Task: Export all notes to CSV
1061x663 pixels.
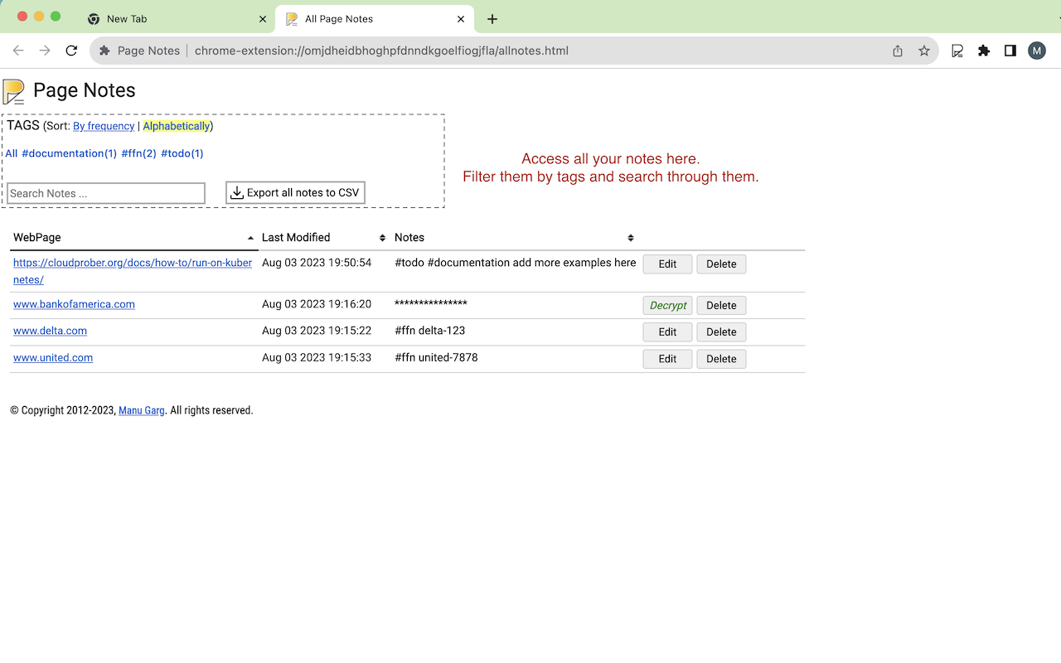Action: click(295, 193)
